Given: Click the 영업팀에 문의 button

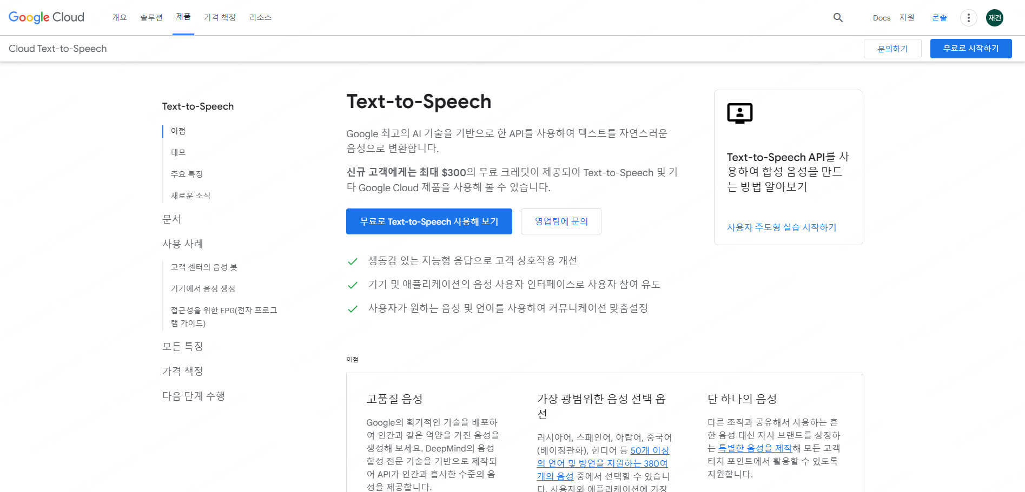Looking at the screenshot, I should click(561, 221).
